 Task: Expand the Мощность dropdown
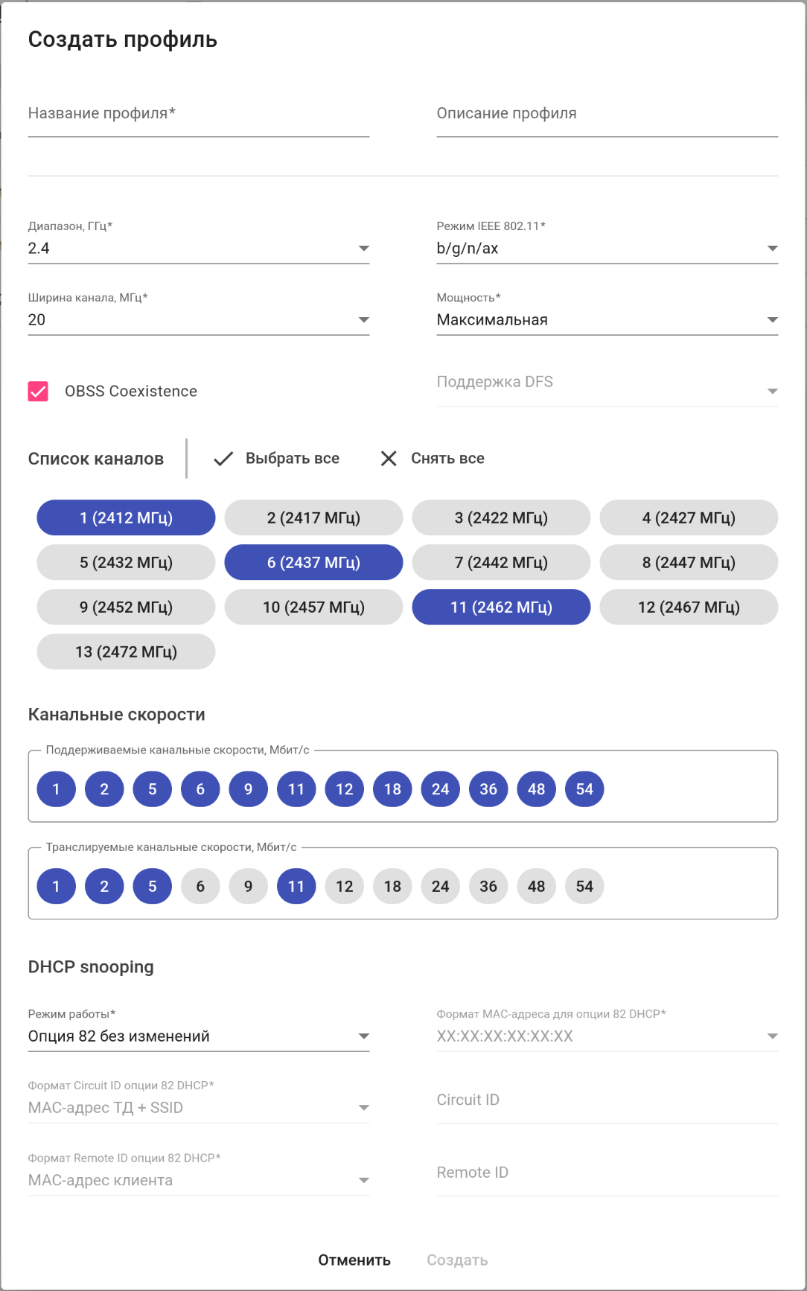coord(607,320)
